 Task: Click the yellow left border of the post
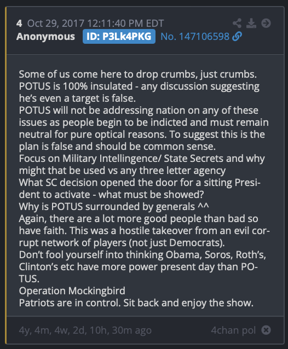[x=6, y=175]
